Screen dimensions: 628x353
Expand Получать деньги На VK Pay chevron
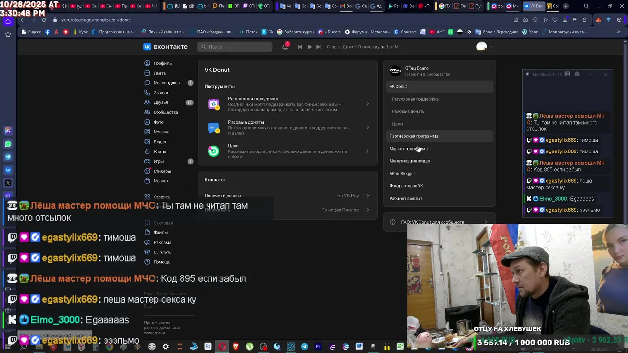[368, 196]
